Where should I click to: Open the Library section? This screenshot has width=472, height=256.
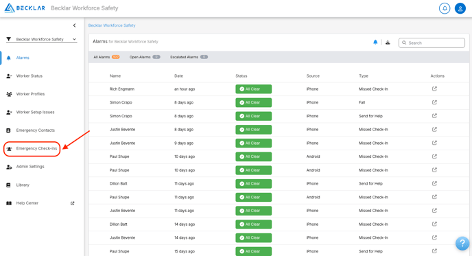[x=23, y=185]
